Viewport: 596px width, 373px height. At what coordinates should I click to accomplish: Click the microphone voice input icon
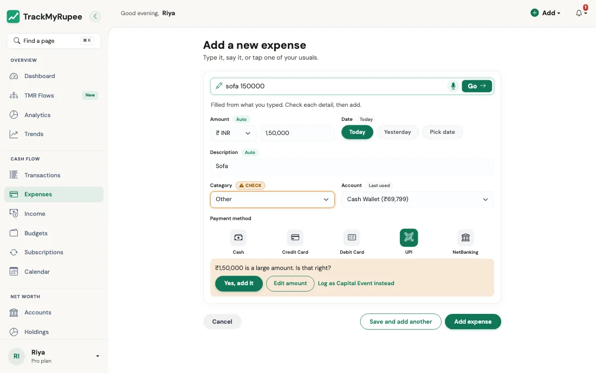point(453,86)
